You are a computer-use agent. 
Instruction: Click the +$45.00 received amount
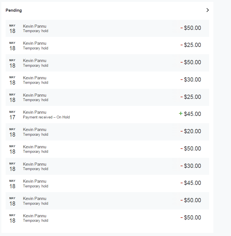pos(192,114)
